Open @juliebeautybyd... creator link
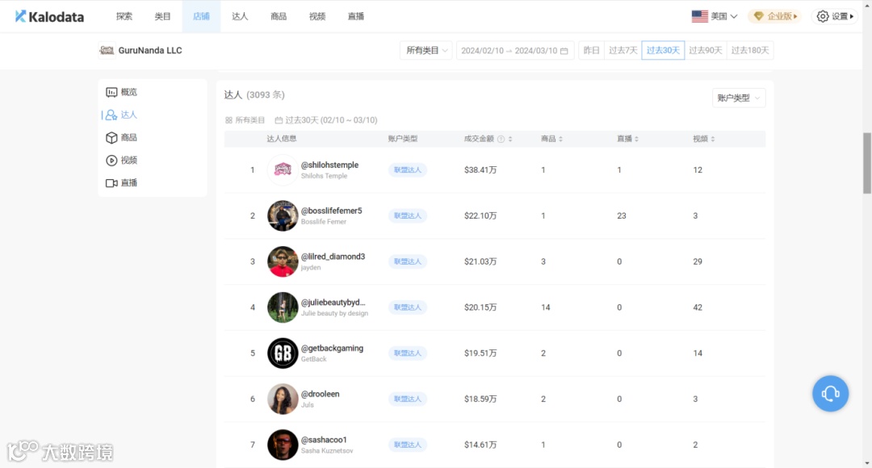 pyautogui.click(x=333, y=303)
